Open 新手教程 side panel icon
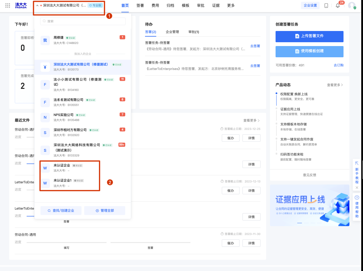The width and height of the screenshot is (363, 271). pos(357,163)
